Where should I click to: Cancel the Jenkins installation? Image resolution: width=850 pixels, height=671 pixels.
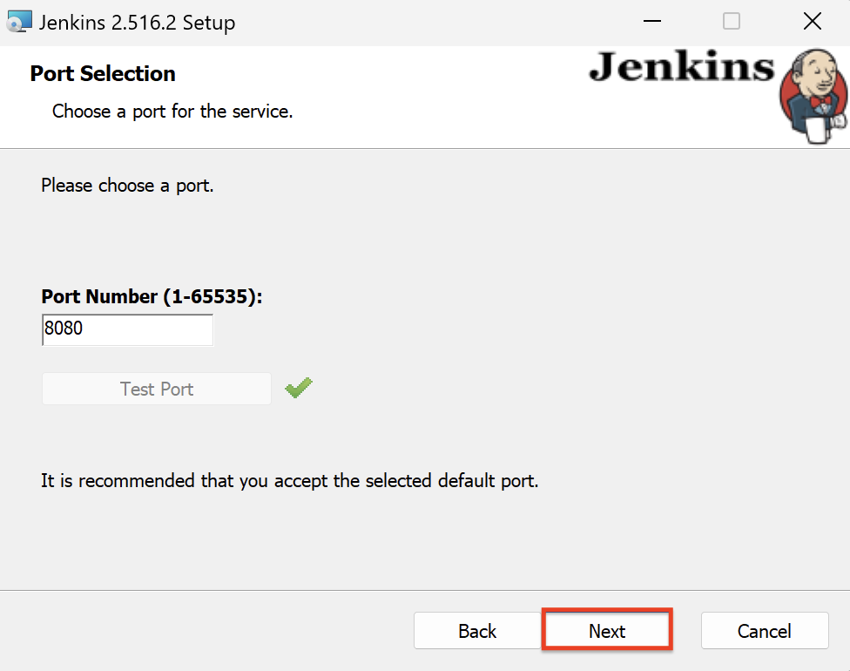[x=764, y=630]
